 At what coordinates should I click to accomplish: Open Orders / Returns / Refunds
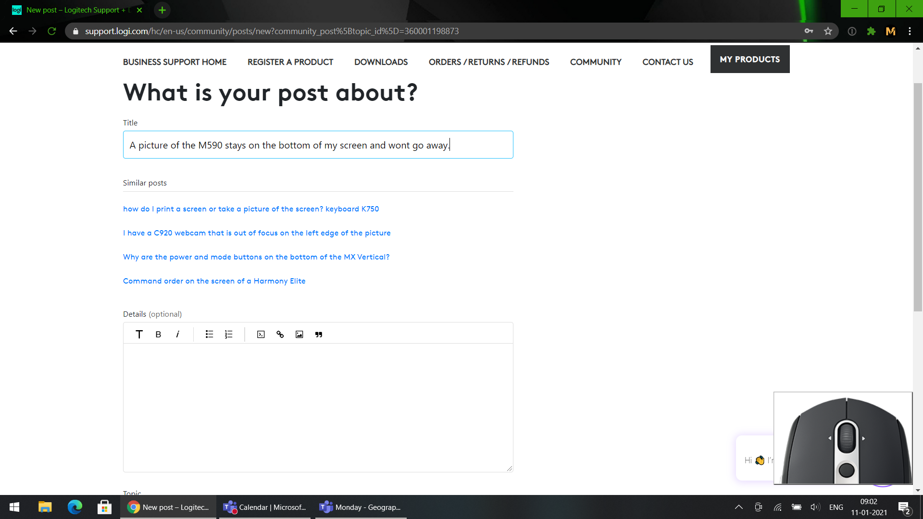489,62
